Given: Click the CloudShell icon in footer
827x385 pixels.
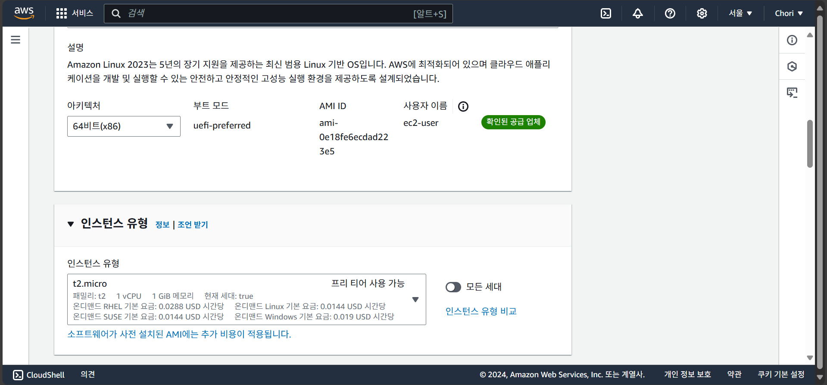Looking at the screenshot, I should [18, 375].
